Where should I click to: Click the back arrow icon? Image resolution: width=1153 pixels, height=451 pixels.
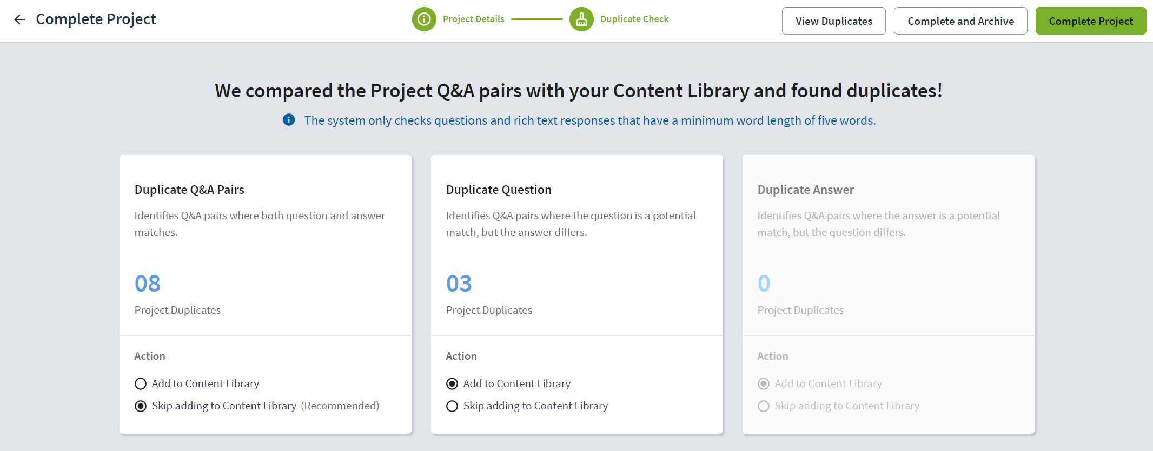[x=20, y=19]
